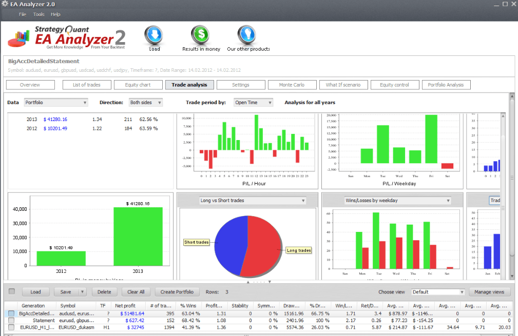
Task: Sort by the % Wins column header
Action: [x=188, y=306]
